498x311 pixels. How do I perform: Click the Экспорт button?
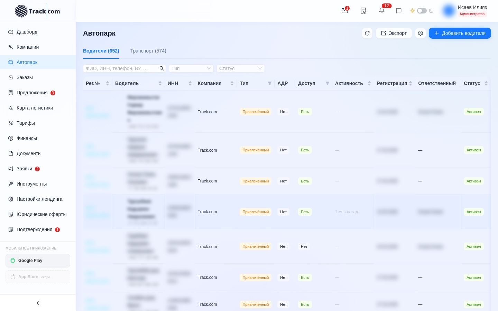click(x=394, y=33)
